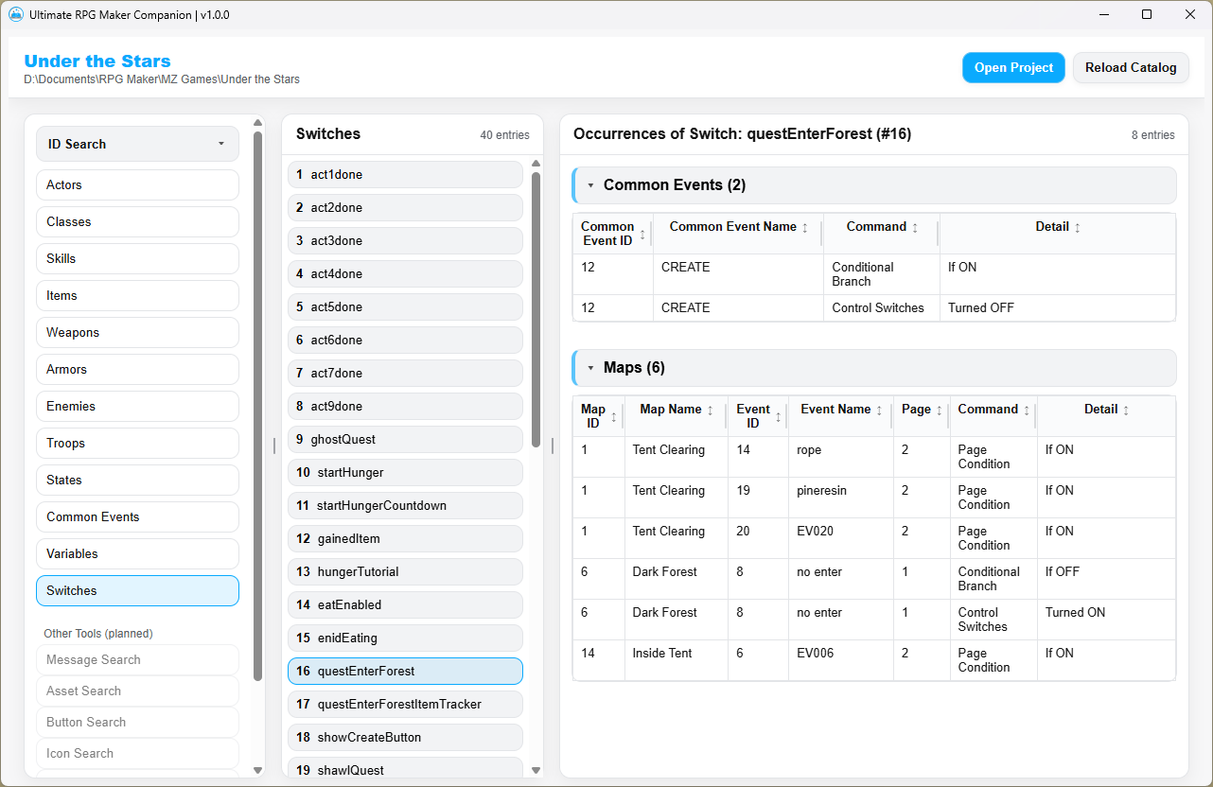Sort by Common Event ID column
1213x787 pixels.
[x=612, y=234]
